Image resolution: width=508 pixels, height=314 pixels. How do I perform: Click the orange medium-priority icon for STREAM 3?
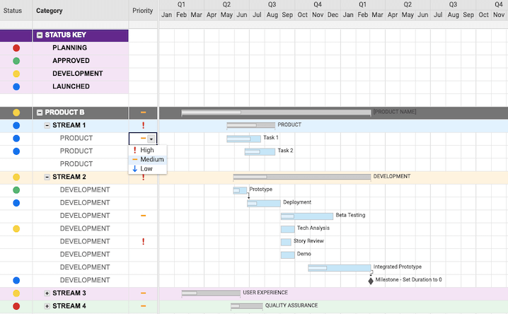[143, 293]
